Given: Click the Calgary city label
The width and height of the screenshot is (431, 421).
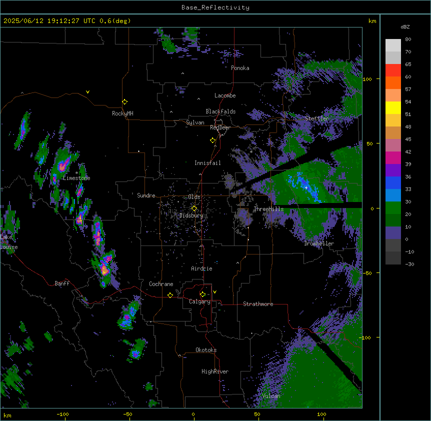Looking at the screenshot, I should [x=199, y=301].
